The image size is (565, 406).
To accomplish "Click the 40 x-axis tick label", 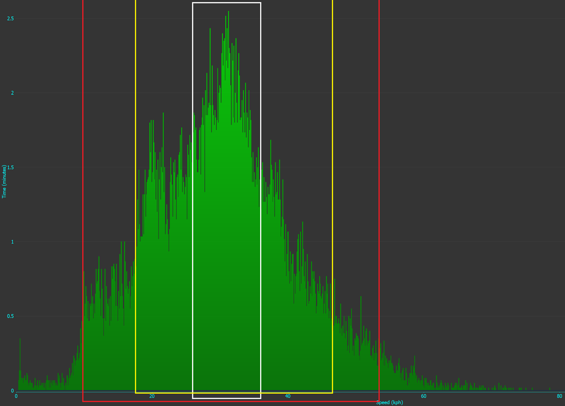I will pos(288,396).
